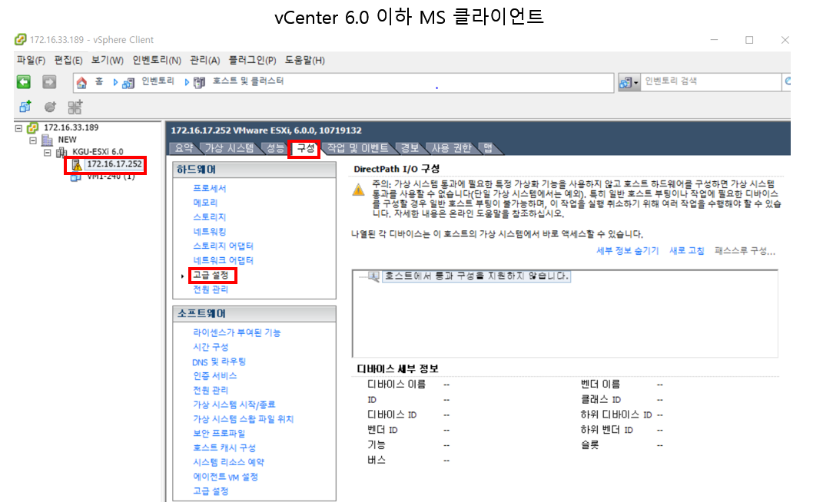Open the 메모리 hardware link
The image size is (813, 502).
click(x=205, y=203)
